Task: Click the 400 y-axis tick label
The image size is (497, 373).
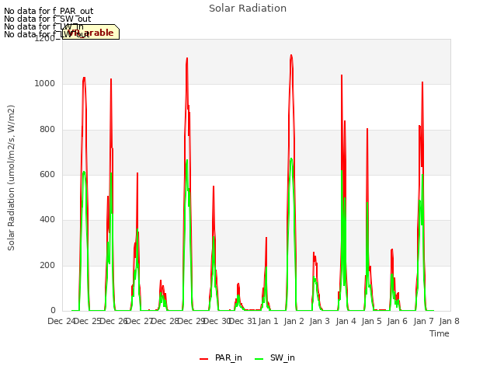Action: pyautogui.click(x=47, y=220)
